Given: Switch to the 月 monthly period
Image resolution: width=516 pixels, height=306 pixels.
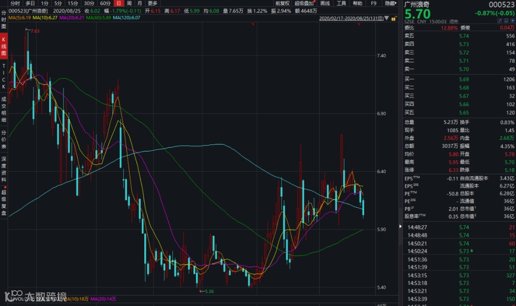Looking at the screenshot, I should pyautogui.click(x=140, y=3).
